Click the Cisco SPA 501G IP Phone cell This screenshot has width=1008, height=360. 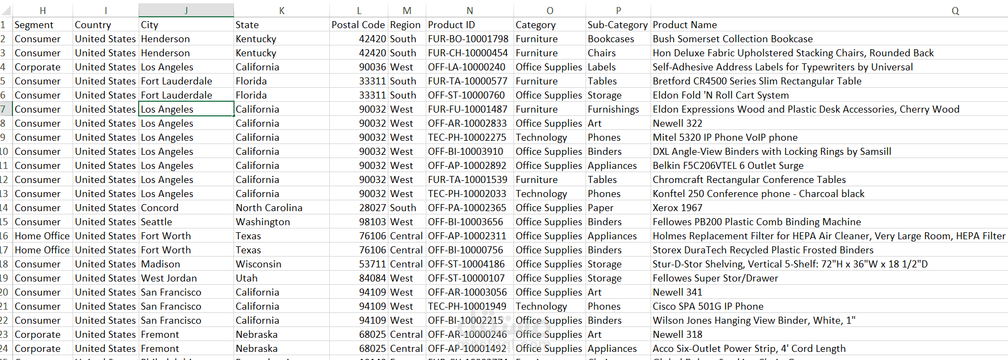tap(708, 306)
